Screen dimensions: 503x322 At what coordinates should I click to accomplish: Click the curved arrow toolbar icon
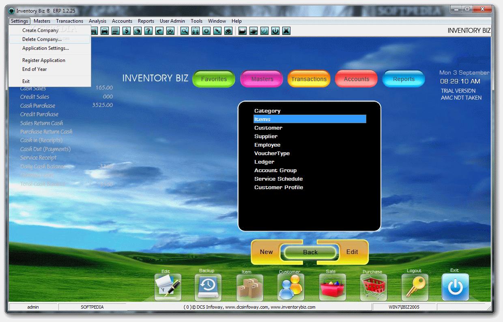tap(159, 31)
